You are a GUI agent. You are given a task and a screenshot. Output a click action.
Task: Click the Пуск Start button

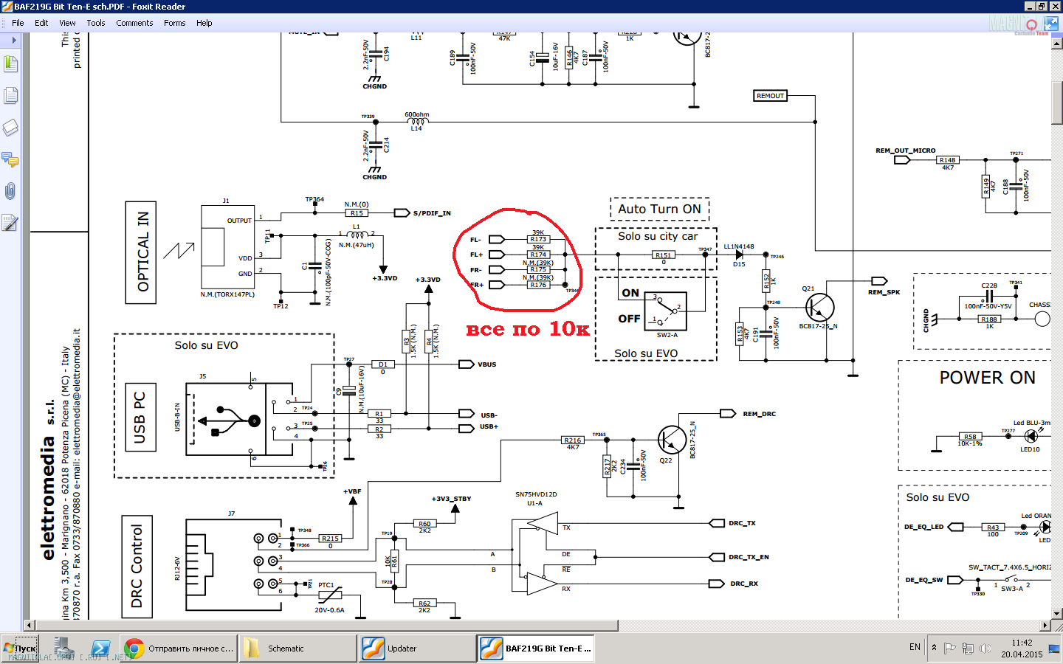coord(20,649)
